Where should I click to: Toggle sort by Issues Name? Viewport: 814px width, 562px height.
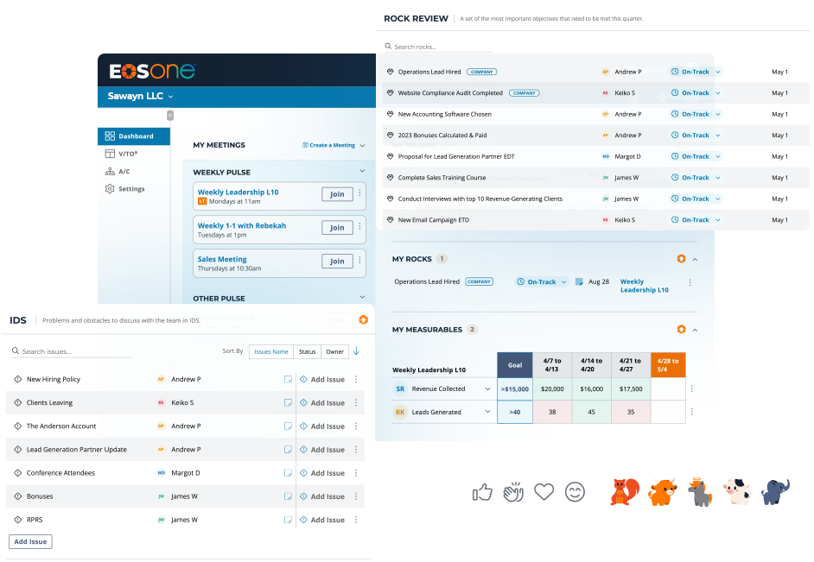click(270, 351)
